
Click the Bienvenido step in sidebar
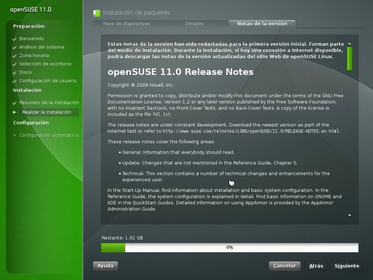pyautogui.click(x=31, y=39)
